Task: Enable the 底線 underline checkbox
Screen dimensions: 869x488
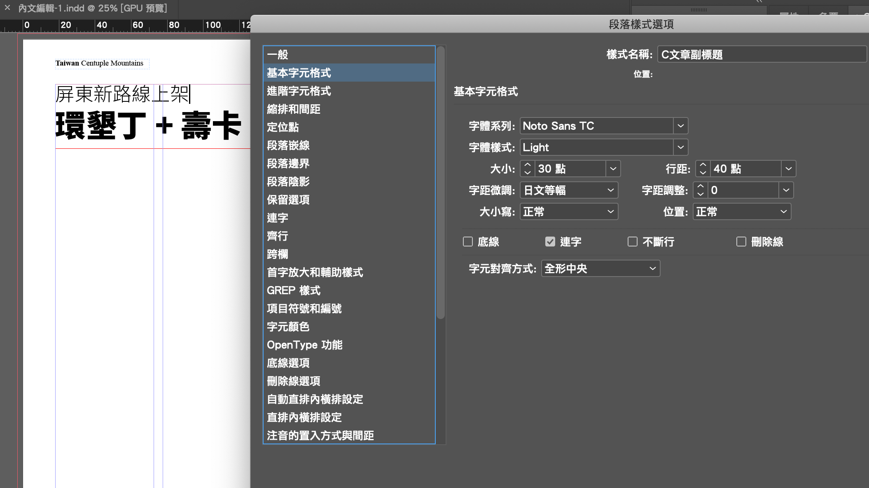Action: pos(468,242)
